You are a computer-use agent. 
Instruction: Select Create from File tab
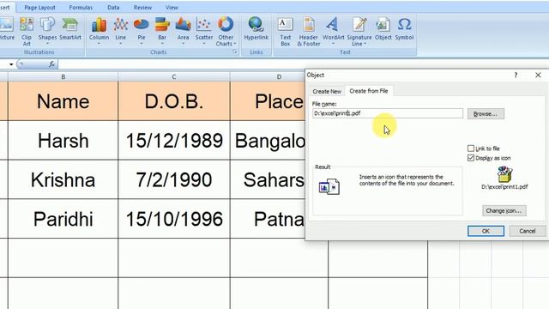pyautogui.click(x=369, y=91)
